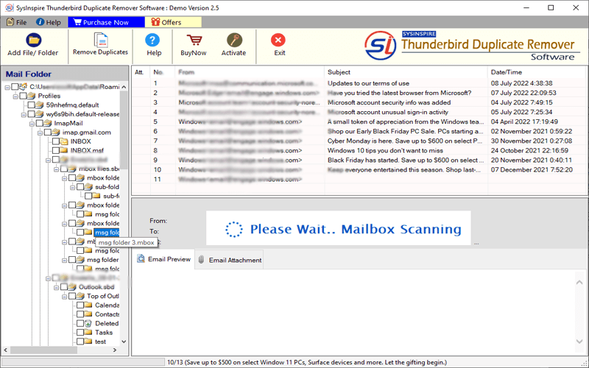Click the imap.gmail.com folder icon

(x=56, y=132)
